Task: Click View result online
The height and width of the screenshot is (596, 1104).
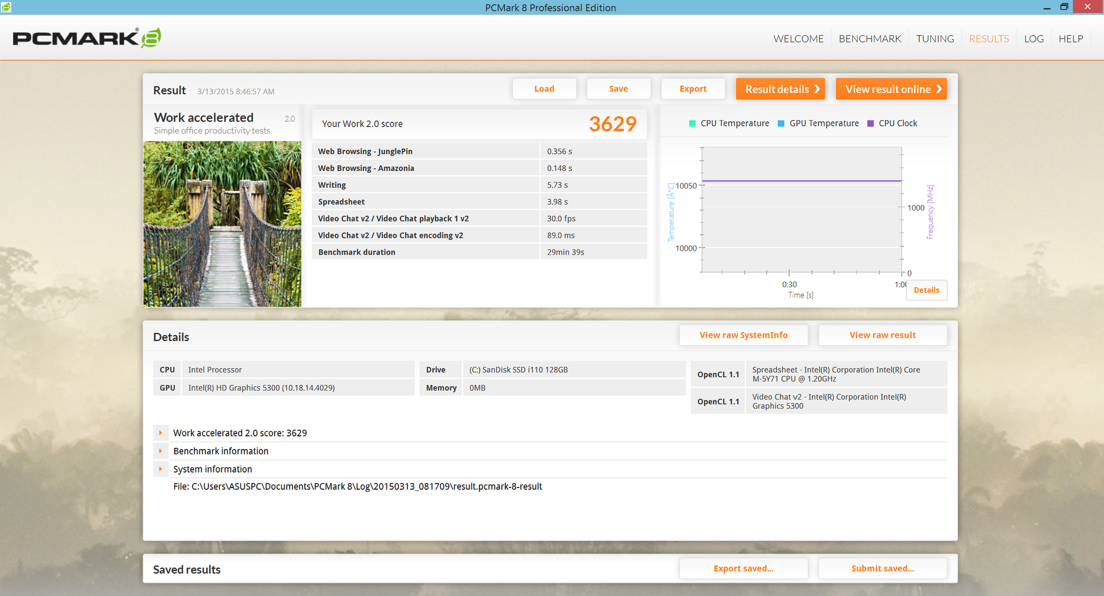Action: click(x=891, y=89)
